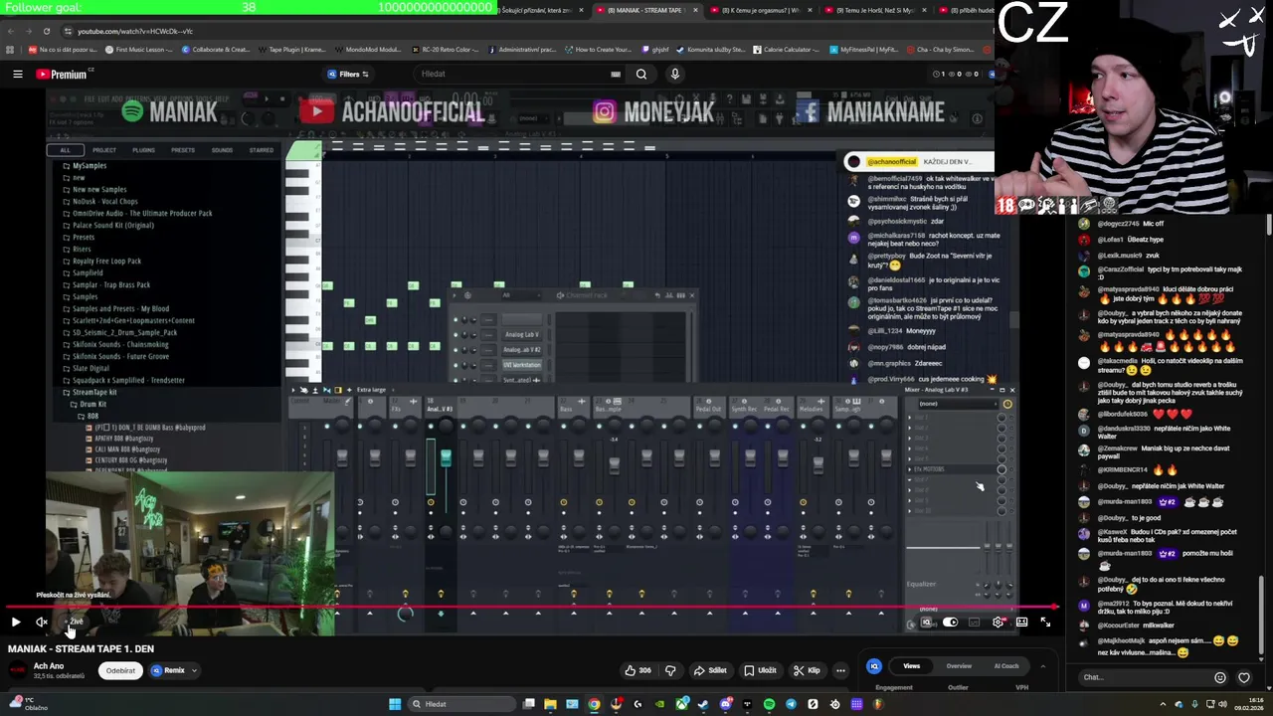Toggle the player autoplay switch
The width and height of the screenshot is (1273, 716).
pyautogui.click(x=950, y=622)
